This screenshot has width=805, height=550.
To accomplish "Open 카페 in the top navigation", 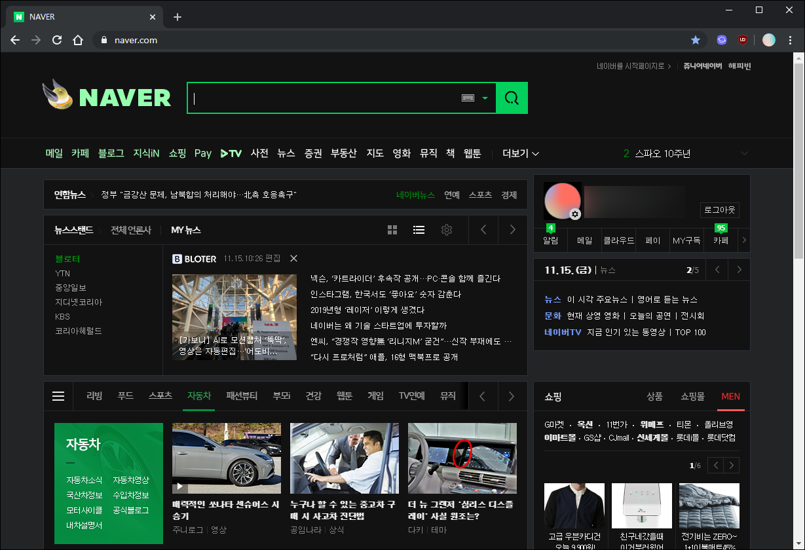I will [81, 154].
